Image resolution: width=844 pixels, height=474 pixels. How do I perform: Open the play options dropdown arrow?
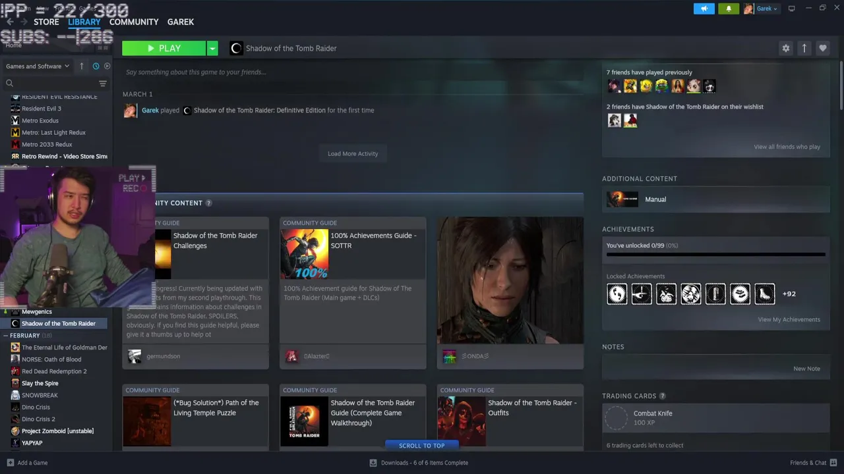[212, 48]
